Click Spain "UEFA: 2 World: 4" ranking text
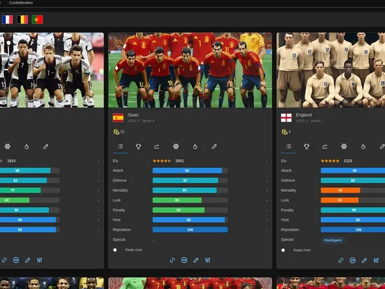The image size is (385, 289). (x=141, y=120)
